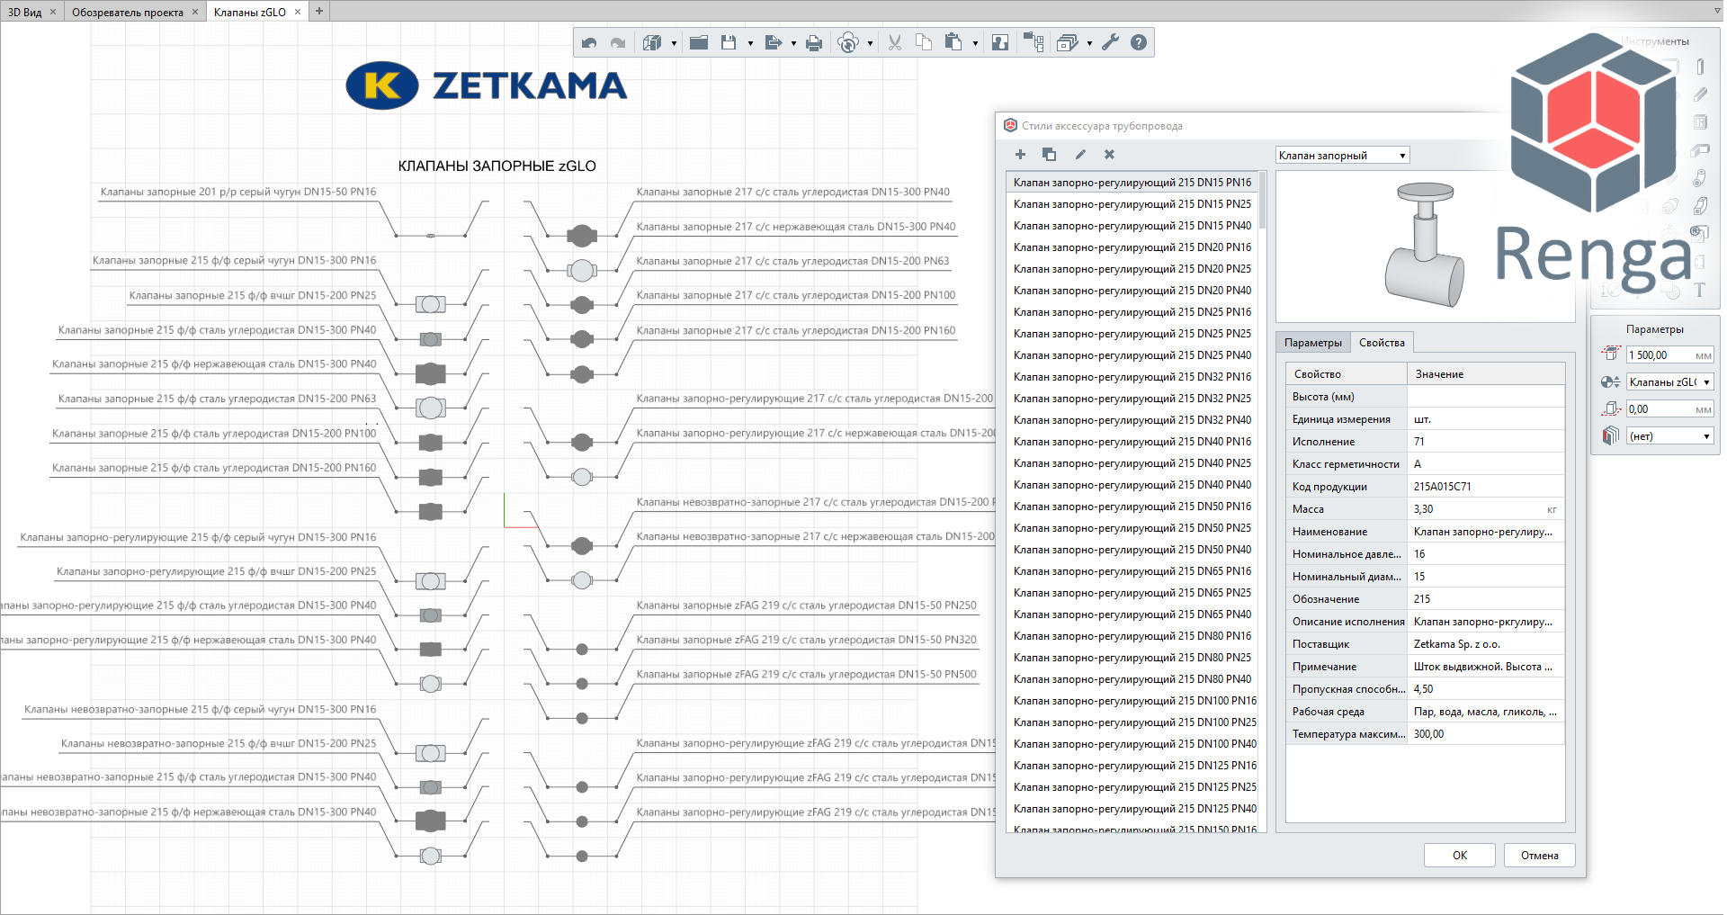Screen dimensions: 1727x915
Task: Select style '215 DN80 PN25' in list
Action: pos(1132,658)
